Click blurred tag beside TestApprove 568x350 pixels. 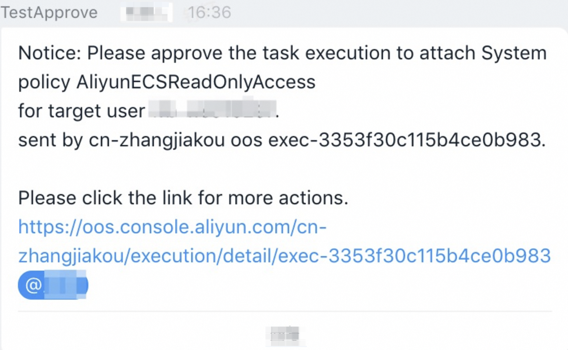tap(146, 12)
